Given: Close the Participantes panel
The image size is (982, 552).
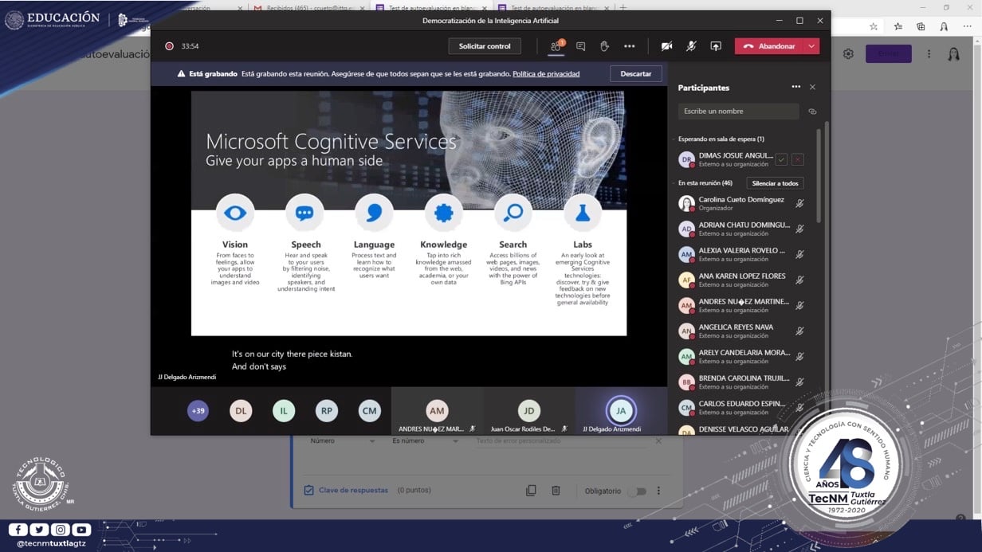Looking at the screenshot, I should coord(812,87).
